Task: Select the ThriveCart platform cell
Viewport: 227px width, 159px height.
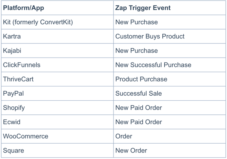Action: coord(57,79)
